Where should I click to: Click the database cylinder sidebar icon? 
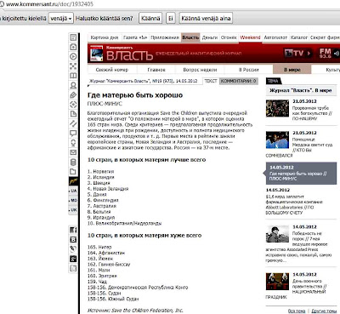pyautogui.click(x=73, y=162)
